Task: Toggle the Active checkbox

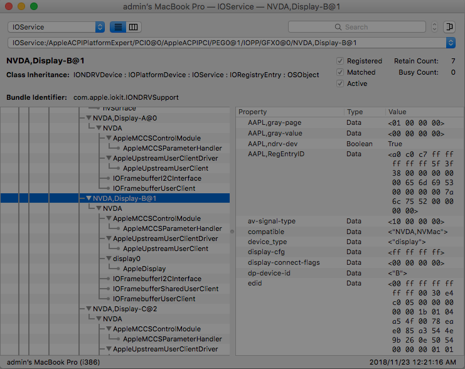Action: point(340,83)
